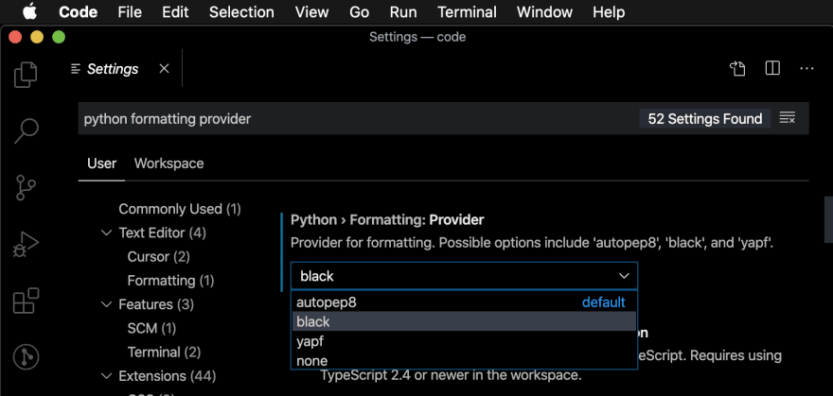Collapse the Features tree section
The width and height of the screenshot is (833, 396).
coord(107,304)
